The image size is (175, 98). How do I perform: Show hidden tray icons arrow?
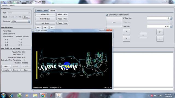point(149,96)
